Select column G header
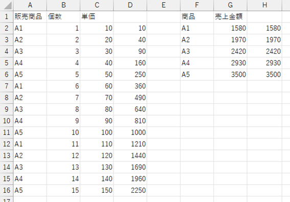 (x=230, y=5)
